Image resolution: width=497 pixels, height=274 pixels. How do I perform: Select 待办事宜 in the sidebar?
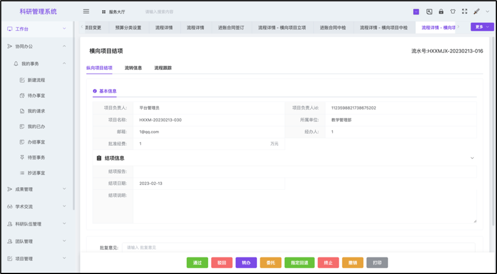pyautogui.click(x=36, y=96)
